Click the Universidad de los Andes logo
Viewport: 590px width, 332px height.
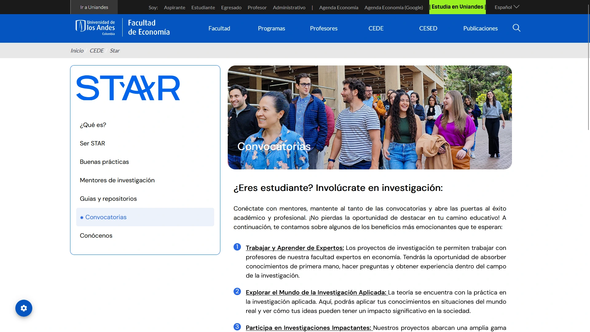click(x=95, y=28)
